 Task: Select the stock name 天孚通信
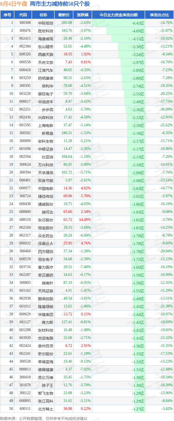[46, 172]
